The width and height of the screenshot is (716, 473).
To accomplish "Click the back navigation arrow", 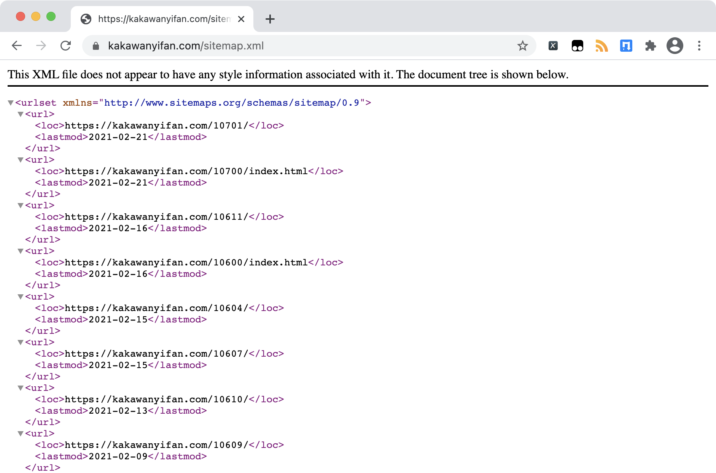I will pos(17,46).
